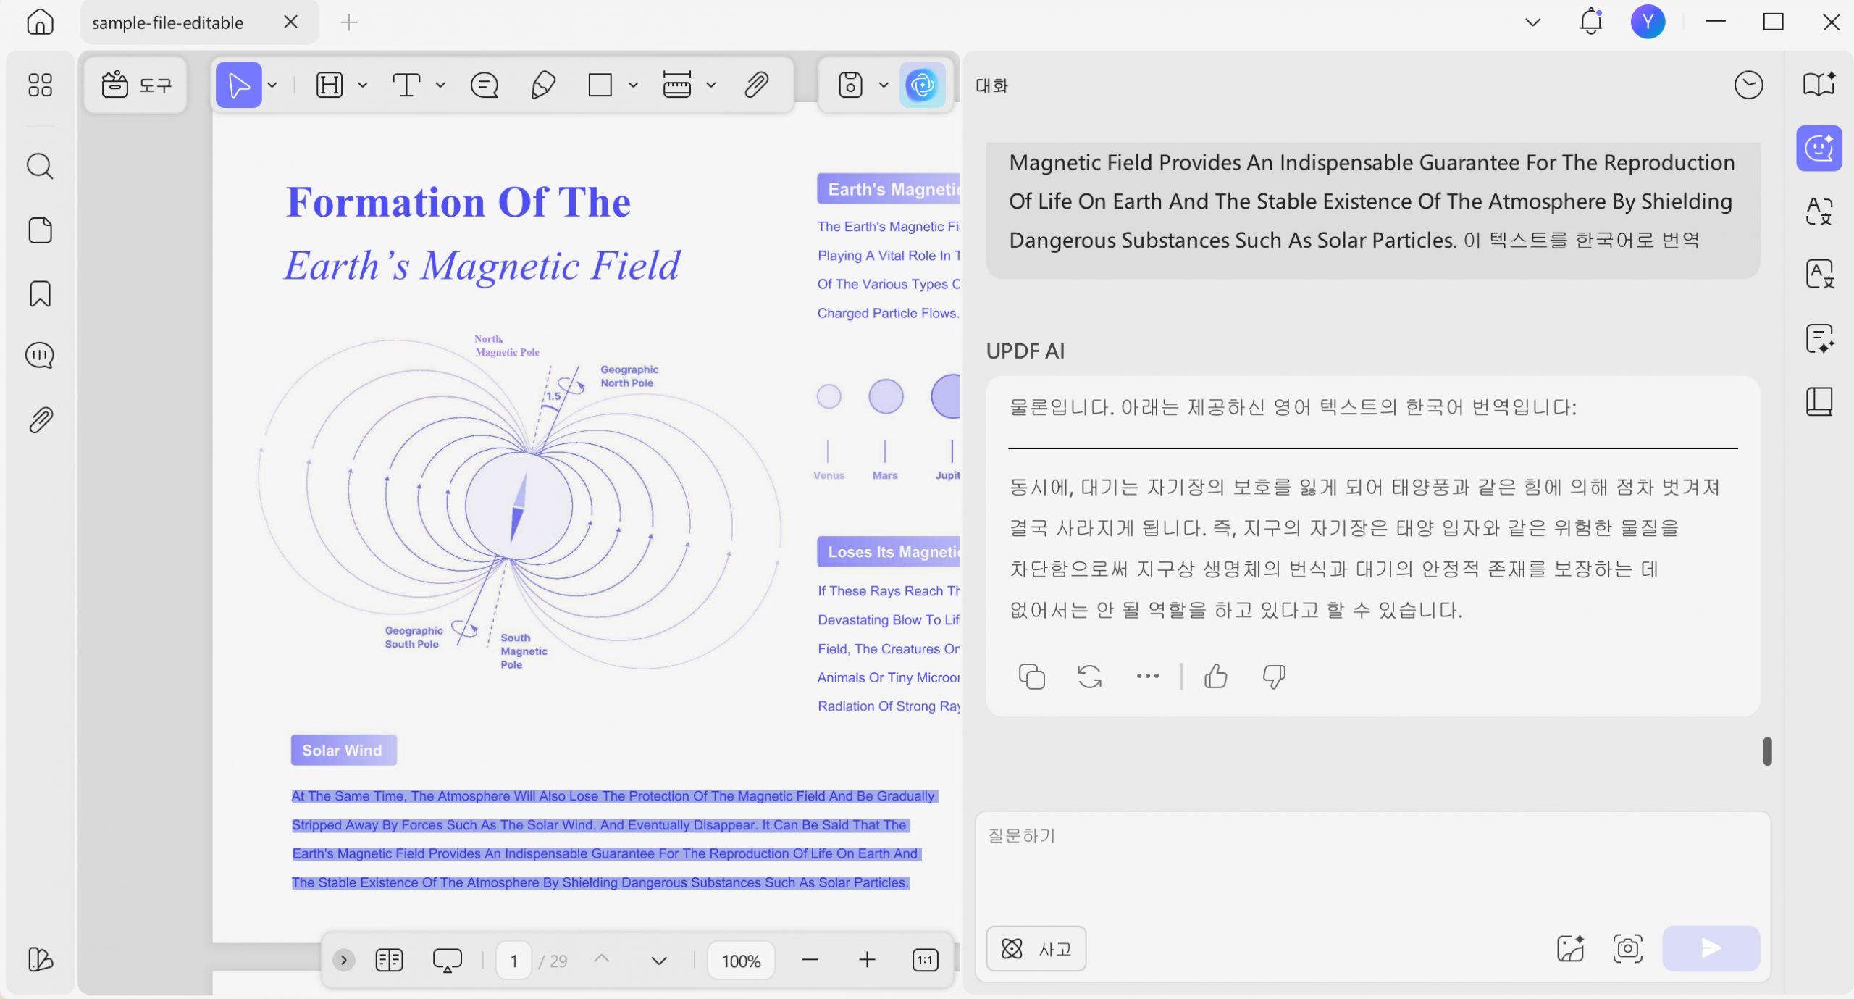
Task: Expand the selection tool dropdown arrow
Action: (x=272, y=85)
